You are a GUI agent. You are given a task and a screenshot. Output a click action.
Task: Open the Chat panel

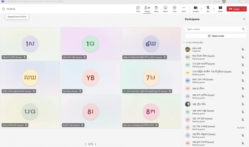[138, 9]
